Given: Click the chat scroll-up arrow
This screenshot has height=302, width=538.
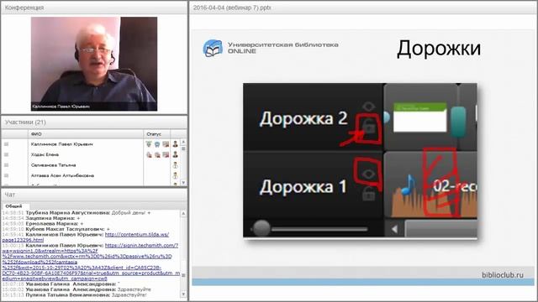Looking at the screenshot, I should [x=183, y=213].
